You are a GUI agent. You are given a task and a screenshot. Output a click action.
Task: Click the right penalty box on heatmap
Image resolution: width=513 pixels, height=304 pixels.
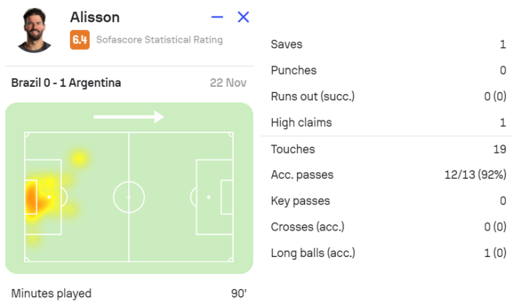click(214, 196)
